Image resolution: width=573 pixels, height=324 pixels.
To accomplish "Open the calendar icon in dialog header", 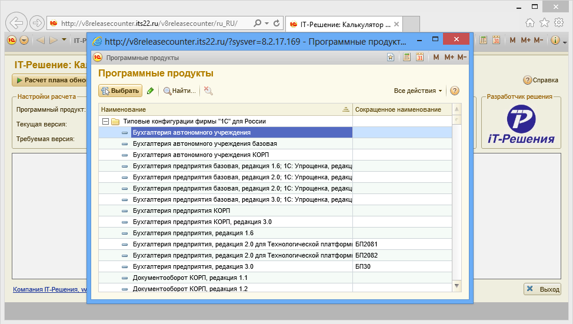I will coord(419,57).
